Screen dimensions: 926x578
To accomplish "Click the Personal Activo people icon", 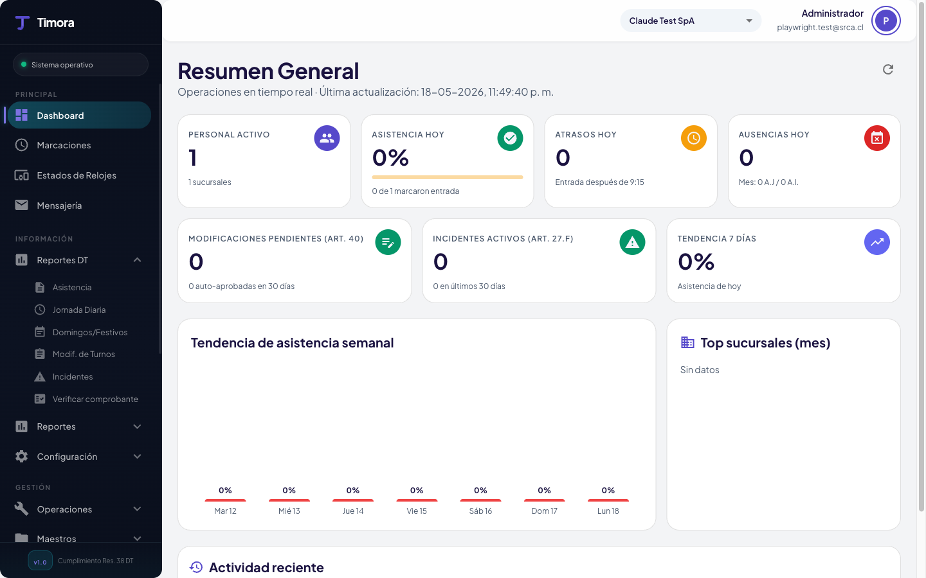I will (x=327, y=138).
